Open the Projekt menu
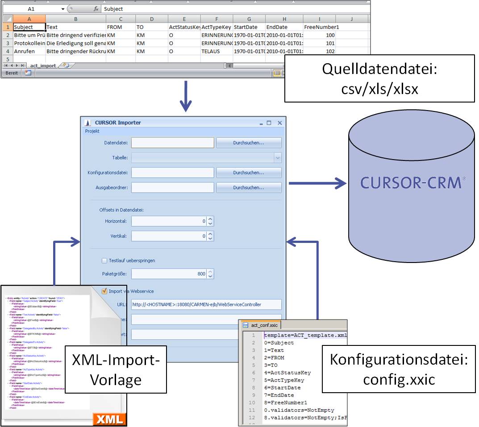This screenshot has width=479, height=427. 92,131
